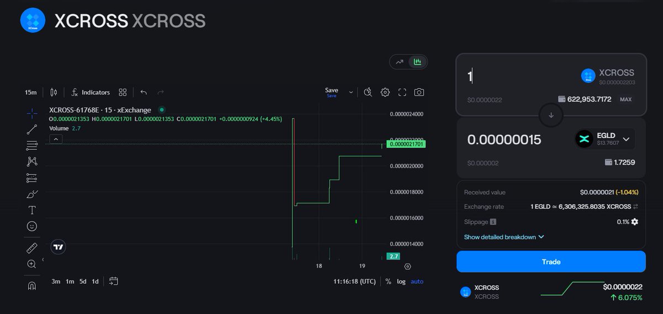The image size is (663, 314).
Task: Open timezone menu at 11:16:18 (UTC)
Action: [355, 281]
